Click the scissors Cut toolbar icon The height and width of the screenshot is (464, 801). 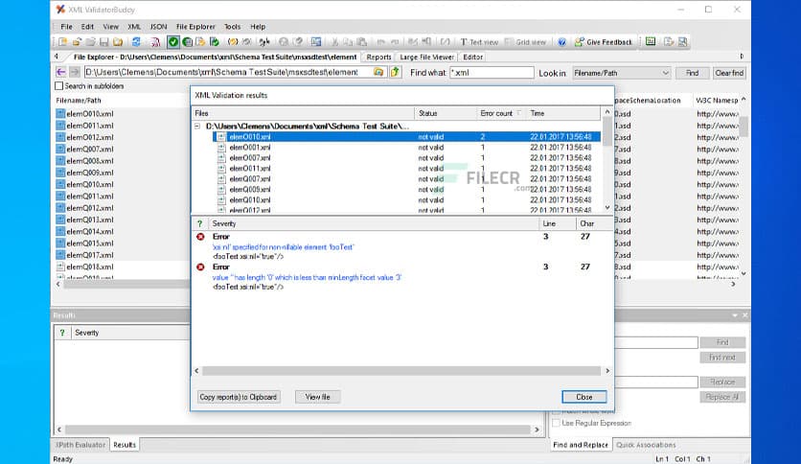[334, 42]
